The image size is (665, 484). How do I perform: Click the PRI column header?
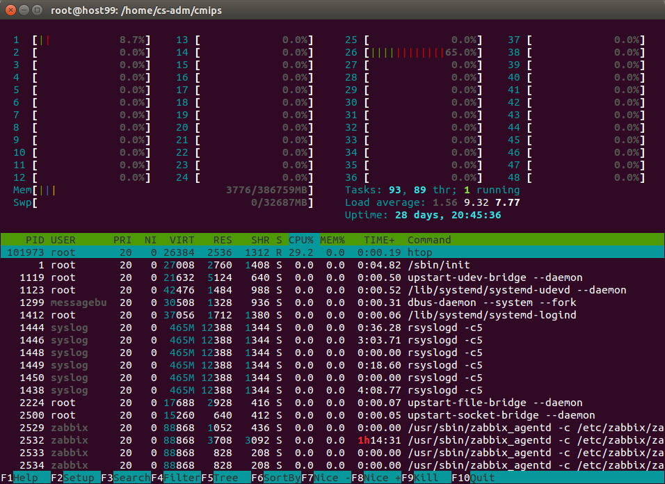(x=122, y=240)
